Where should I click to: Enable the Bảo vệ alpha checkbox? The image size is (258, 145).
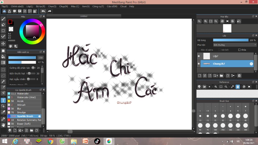(199, 50)
